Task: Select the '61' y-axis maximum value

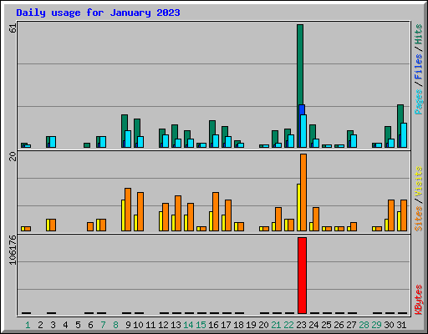Action: tap(13, 28)
